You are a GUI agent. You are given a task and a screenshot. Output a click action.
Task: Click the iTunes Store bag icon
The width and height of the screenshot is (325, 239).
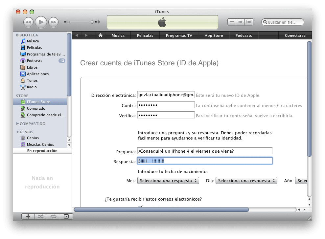point(23,102)
